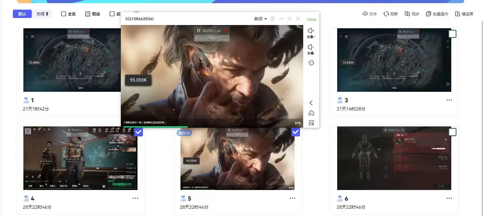
Task: Open device 5 screen thumbnail
Action: click(x=237, y=158)
